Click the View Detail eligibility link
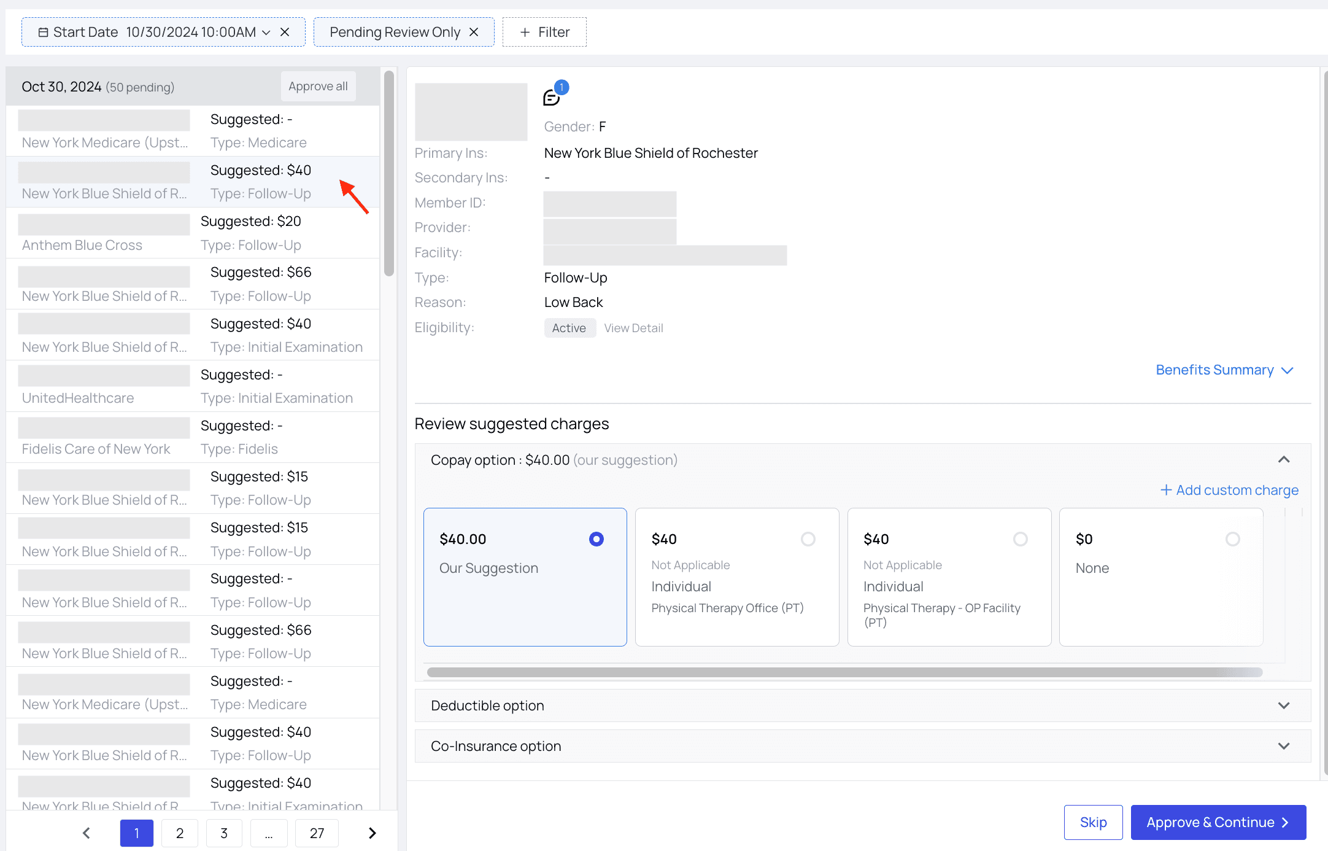This screenshot has height=851, width=1328. click(x=633, y=328)
